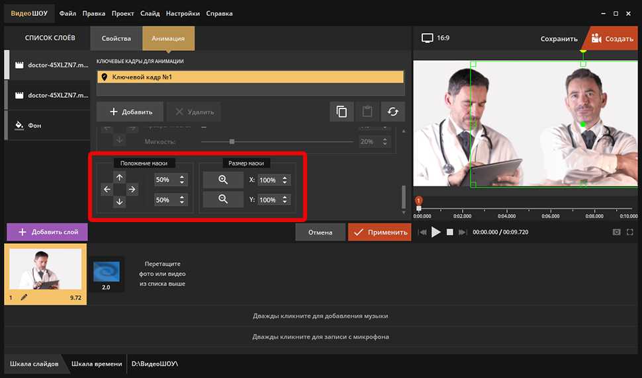Shift the mask right with the right arrow
Image resolution: width=642 pixels, height=378 pixels.
pyautogui.click(x=132, y=190)
